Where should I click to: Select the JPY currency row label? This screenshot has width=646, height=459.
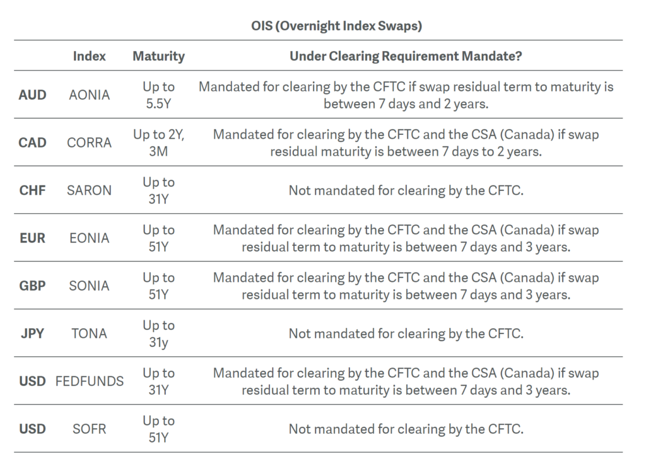tap(33, 334)
